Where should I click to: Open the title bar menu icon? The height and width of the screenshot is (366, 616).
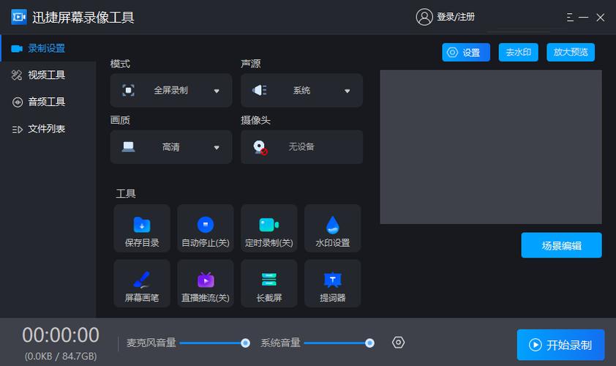pos(570,18)
